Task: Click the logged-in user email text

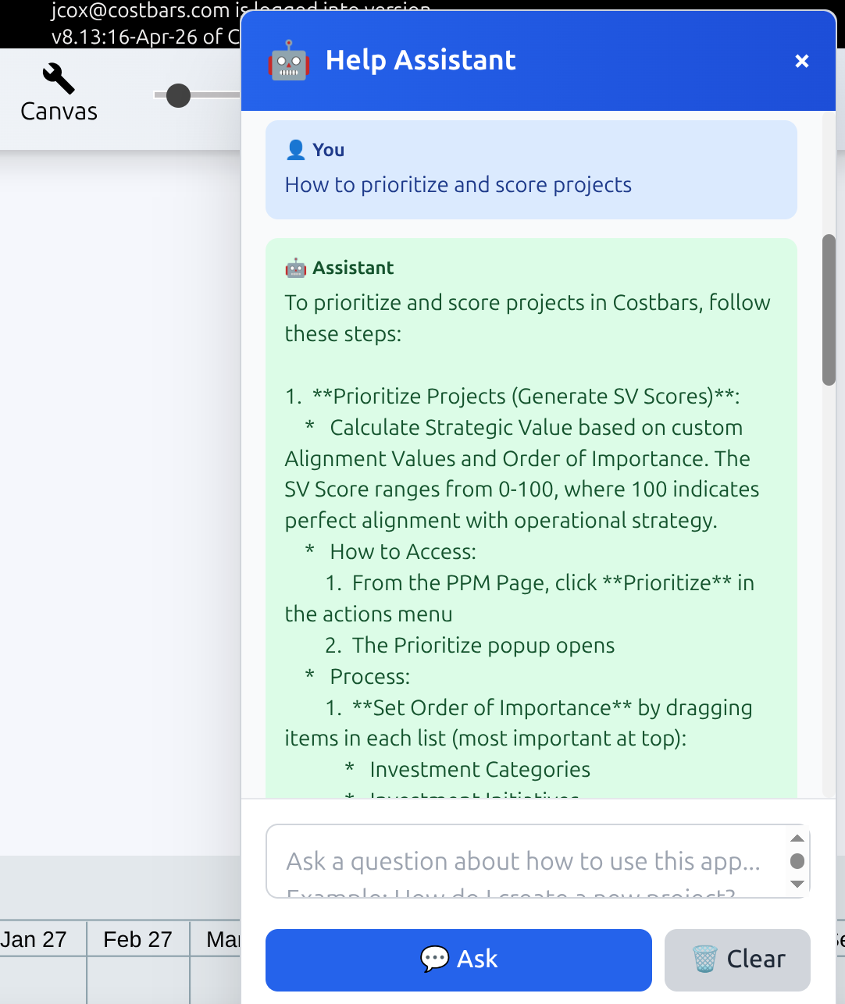Action: click(x=141, y=11)
